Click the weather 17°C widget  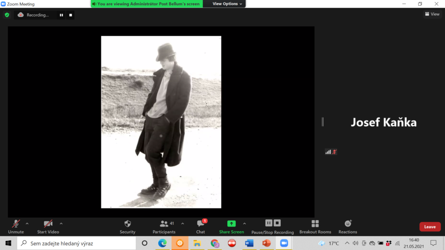click(x=329, y=243)
